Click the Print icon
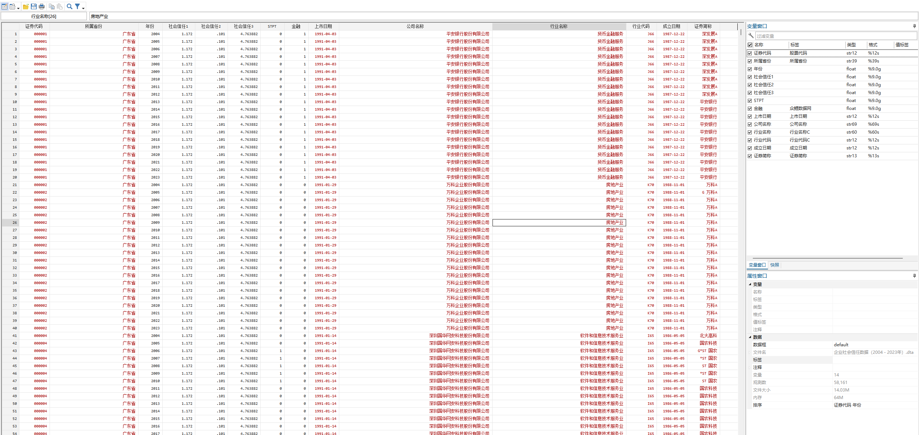Image resolution: width=919 pixels, height=435 pixels. click(42, 6)
